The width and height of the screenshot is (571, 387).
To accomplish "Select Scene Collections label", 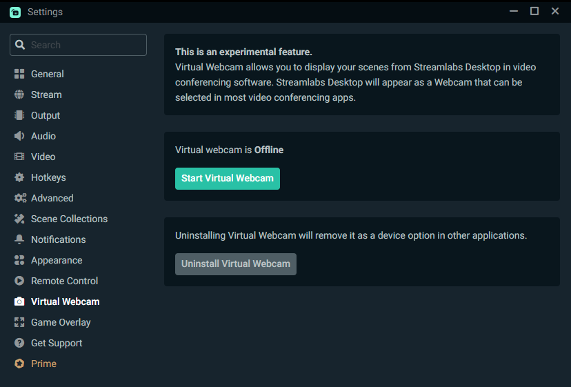I will pyautogui.click(x=69, y=219).
